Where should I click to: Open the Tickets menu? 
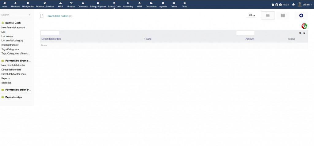click(174, 5)
